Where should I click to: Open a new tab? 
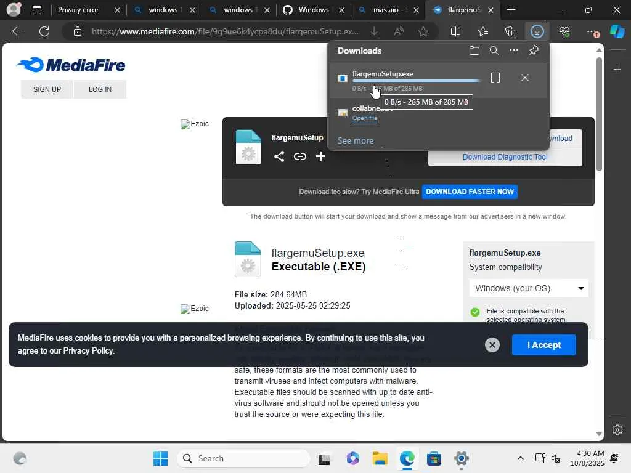point(511,10)
